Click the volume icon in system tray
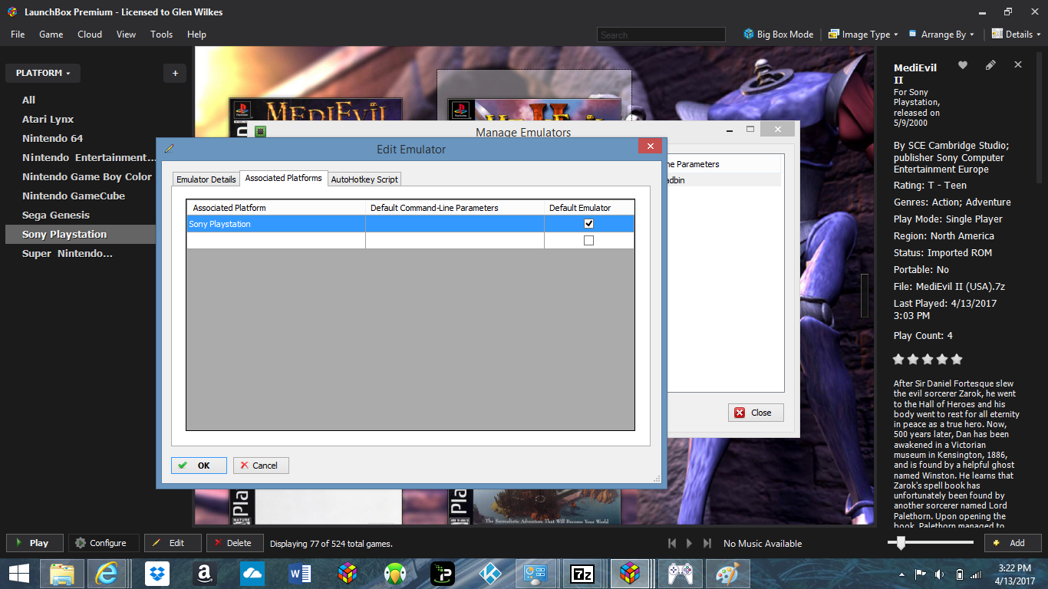This screenshot has width=1048, height=589. point(941,574)
